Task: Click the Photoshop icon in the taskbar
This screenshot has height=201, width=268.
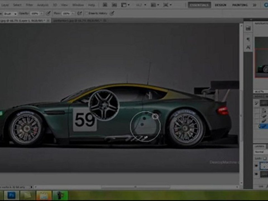Action: point(11,195)
